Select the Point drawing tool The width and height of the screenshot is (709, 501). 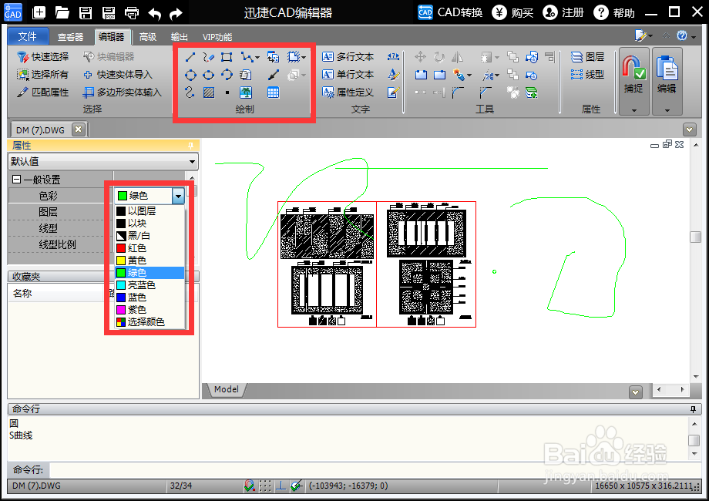click(x=227, y=92)
